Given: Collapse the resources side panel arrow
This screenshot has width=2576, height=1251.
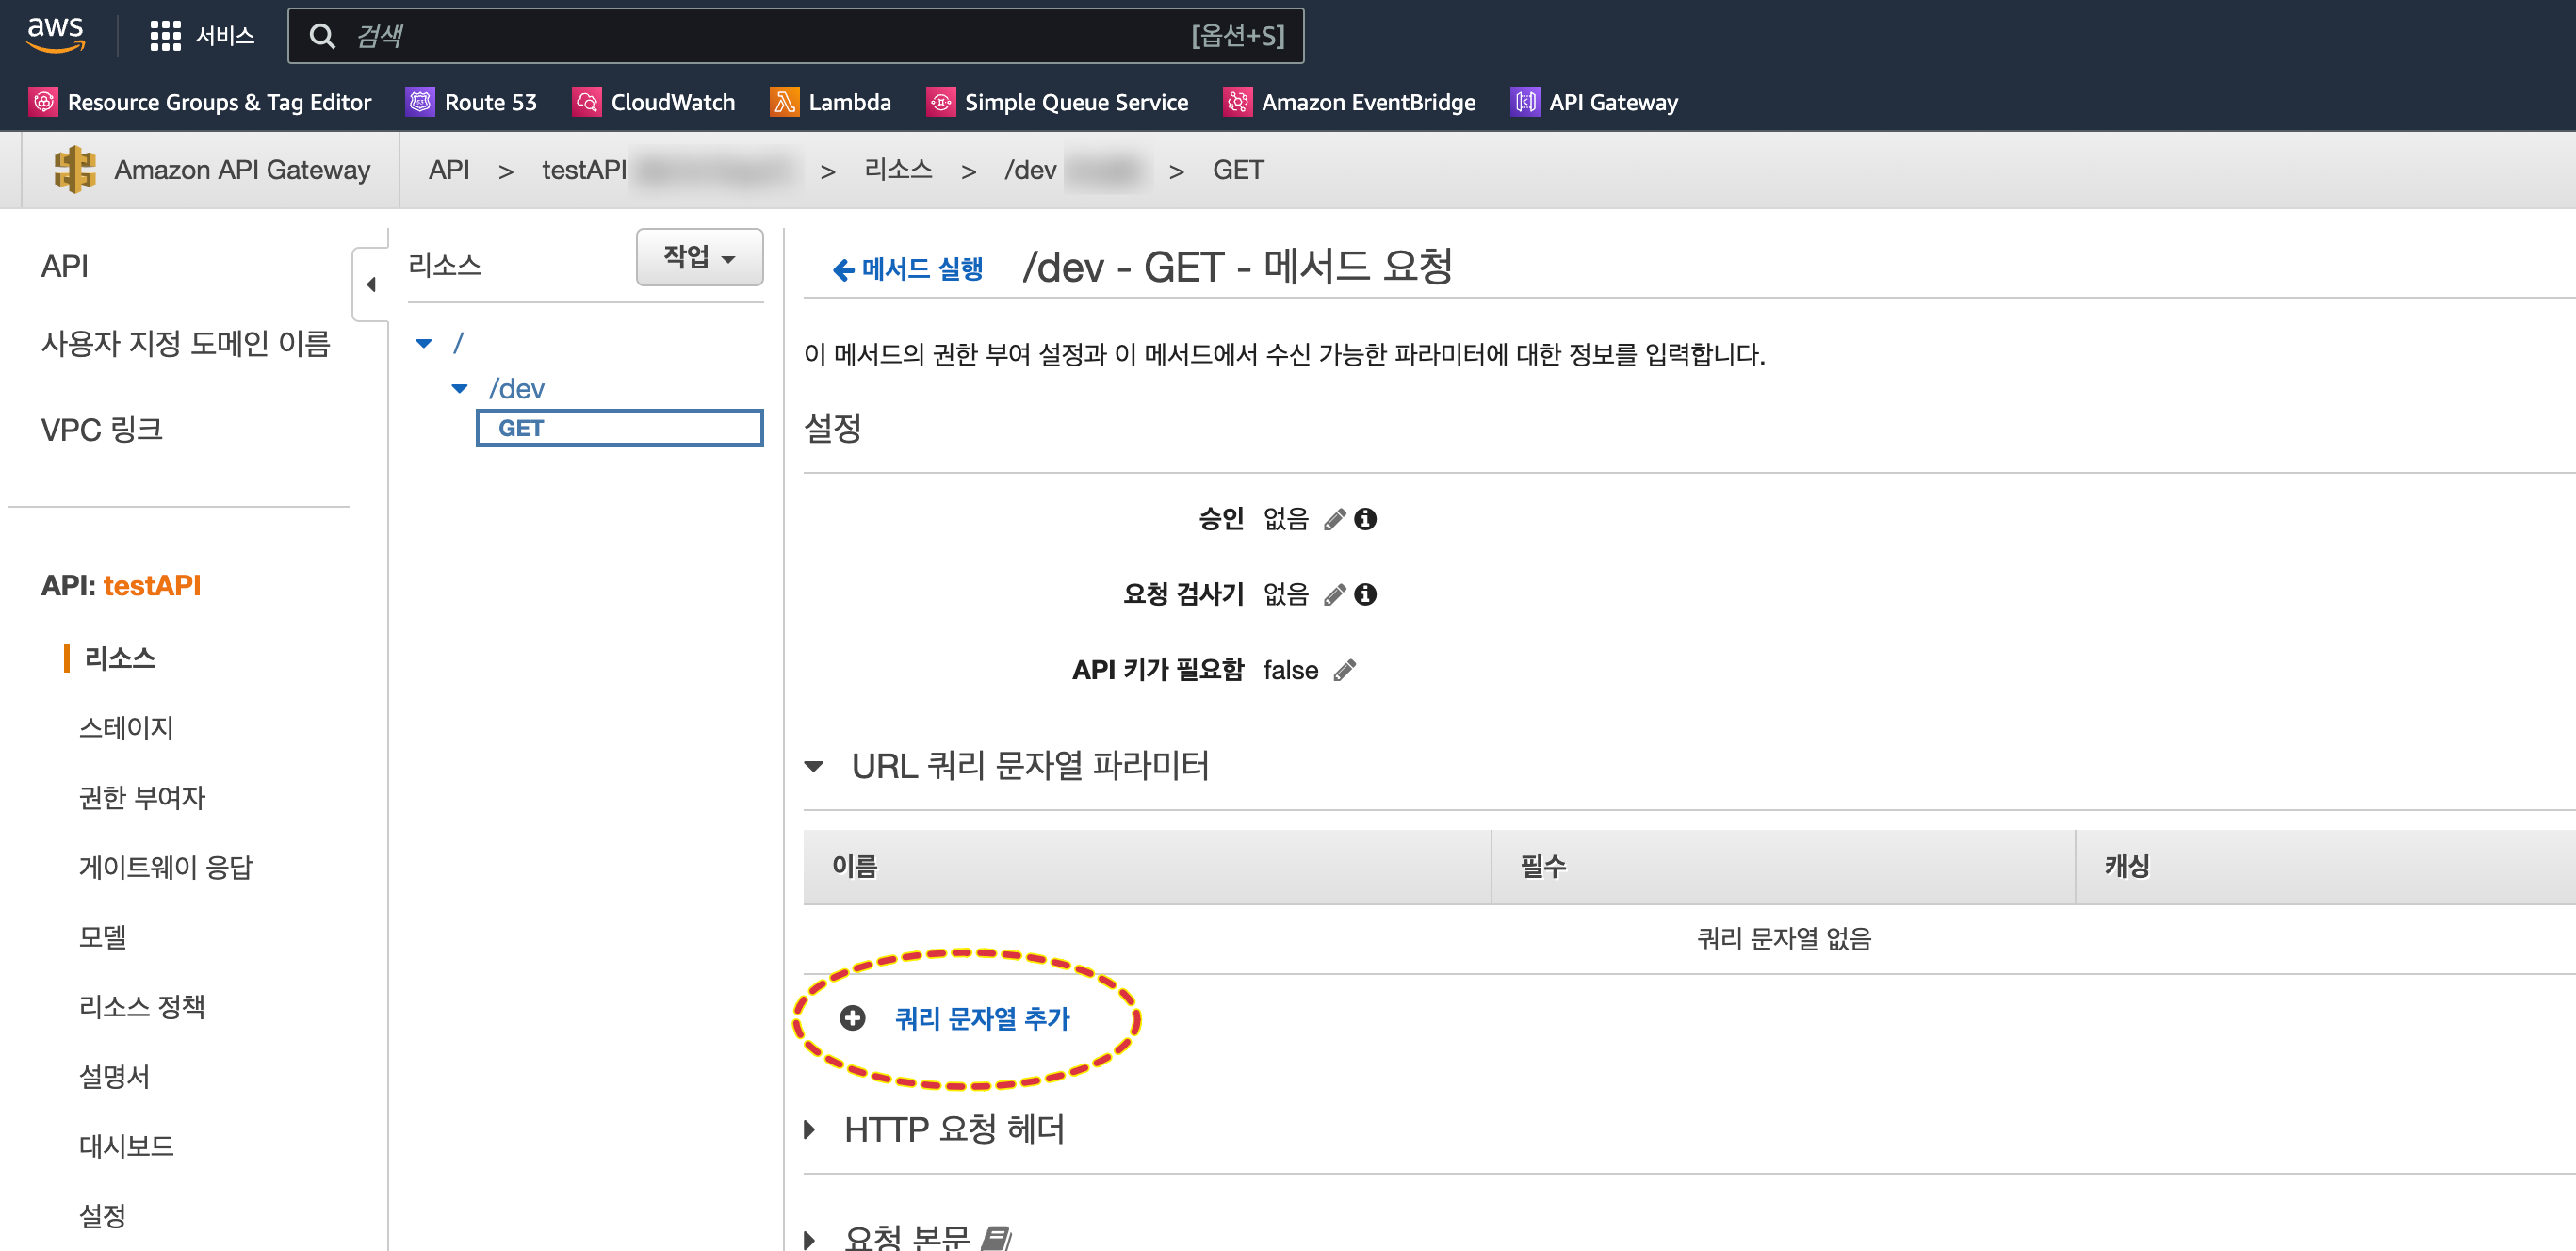Looking at the screenshot, I should 371,285.
